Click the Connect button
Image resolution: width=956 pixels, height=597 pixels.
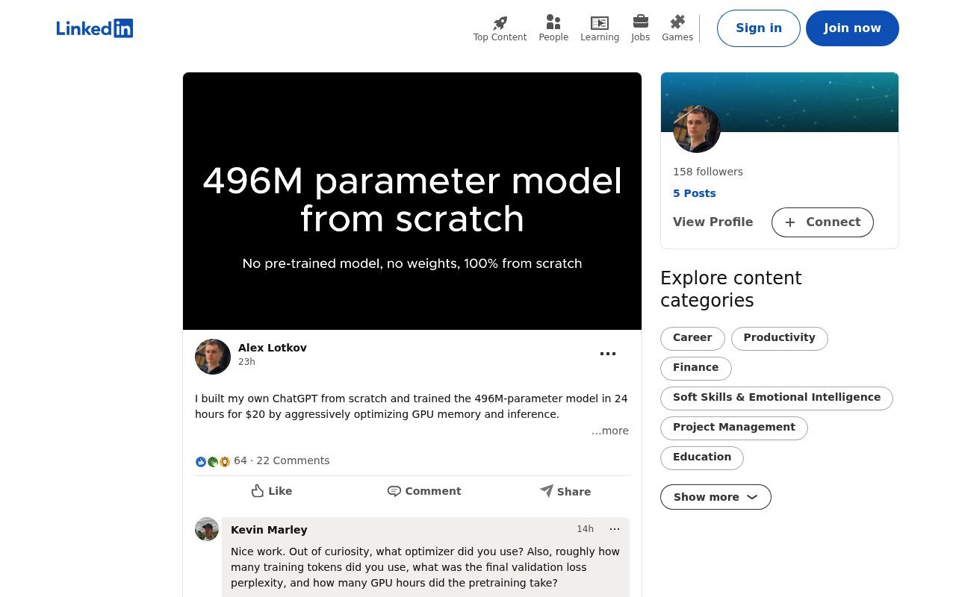coord(822,222)
